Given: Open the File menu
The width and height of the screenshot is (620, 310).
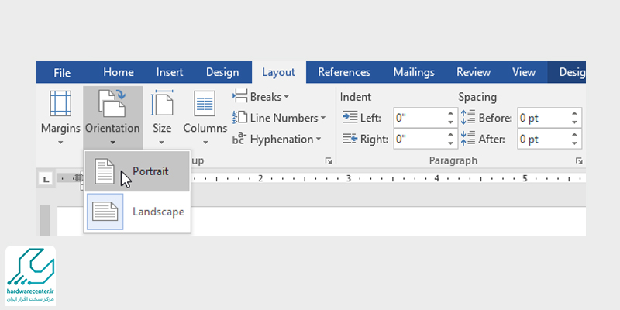Looking at the screenshot, I should (x=62, y=72).
